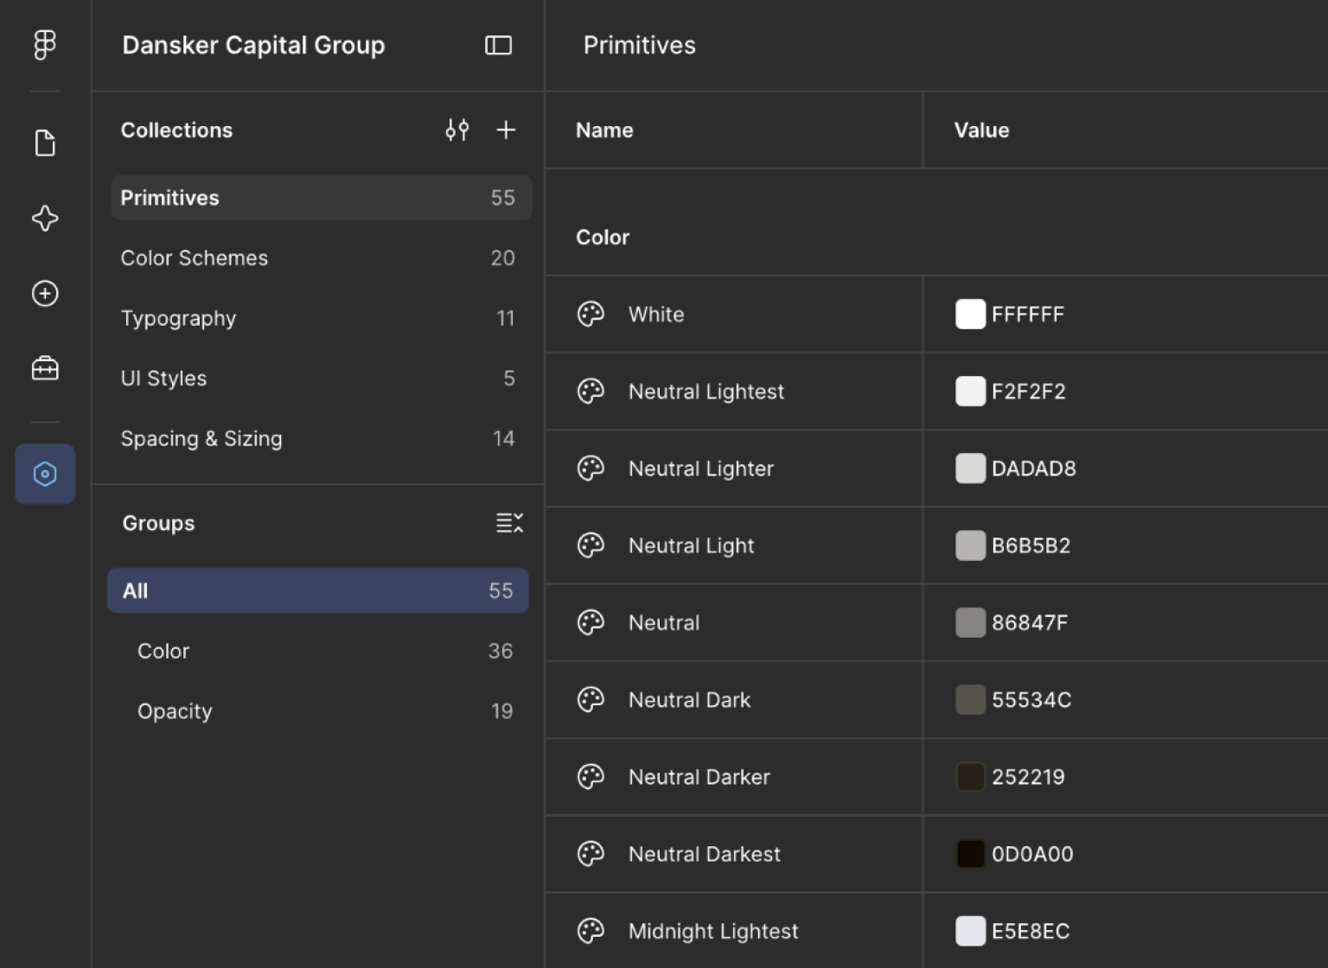Open the Relume logo home icon
Image resolution: width=1328 pixels, height=968 pixels.
(x=45, y=45)
